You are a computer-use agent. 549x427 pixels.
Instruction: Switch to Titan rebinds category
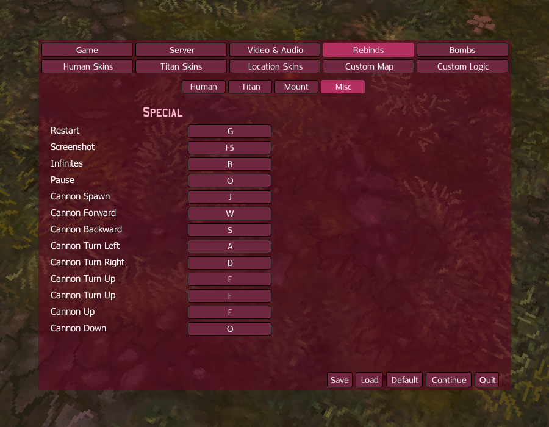250,86
